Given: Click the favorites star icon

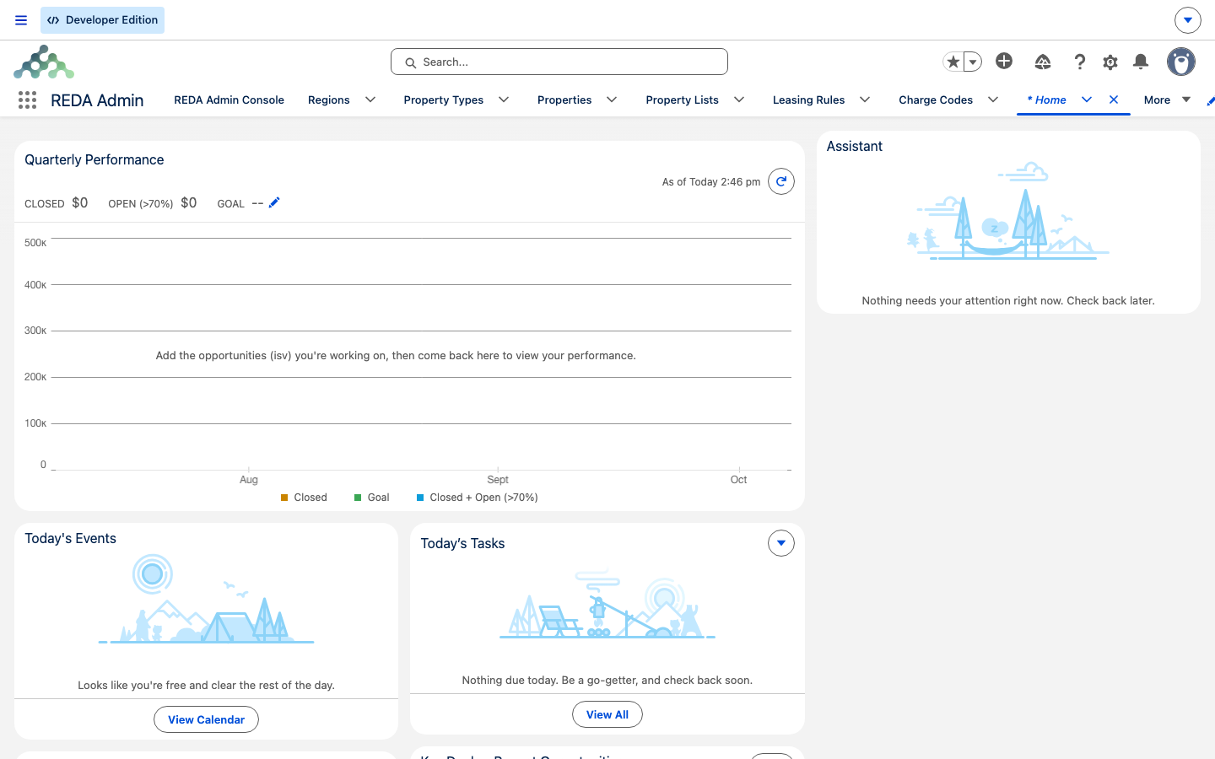Looking at the screenshot, I should click(953, 62).
